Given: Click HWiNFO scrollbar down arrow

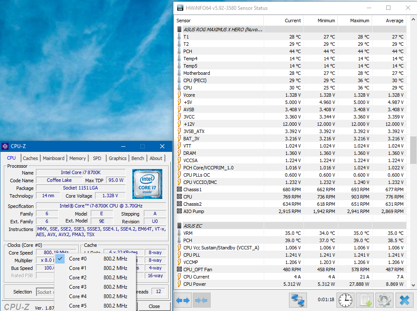Looking at the screenshot, I should [x=413, y=285].
